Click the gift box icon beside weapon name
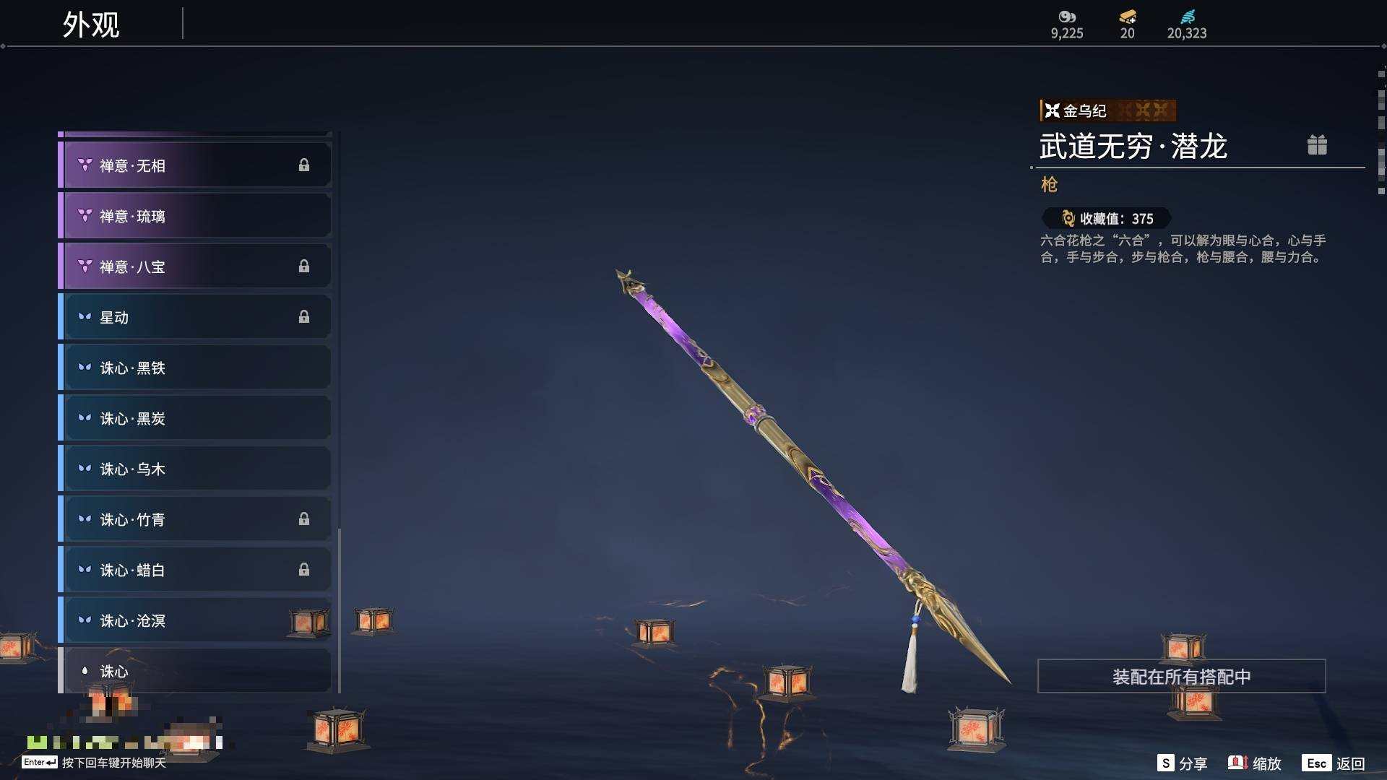Screen dimensions: 1387x780 [x=1317, y=145]
